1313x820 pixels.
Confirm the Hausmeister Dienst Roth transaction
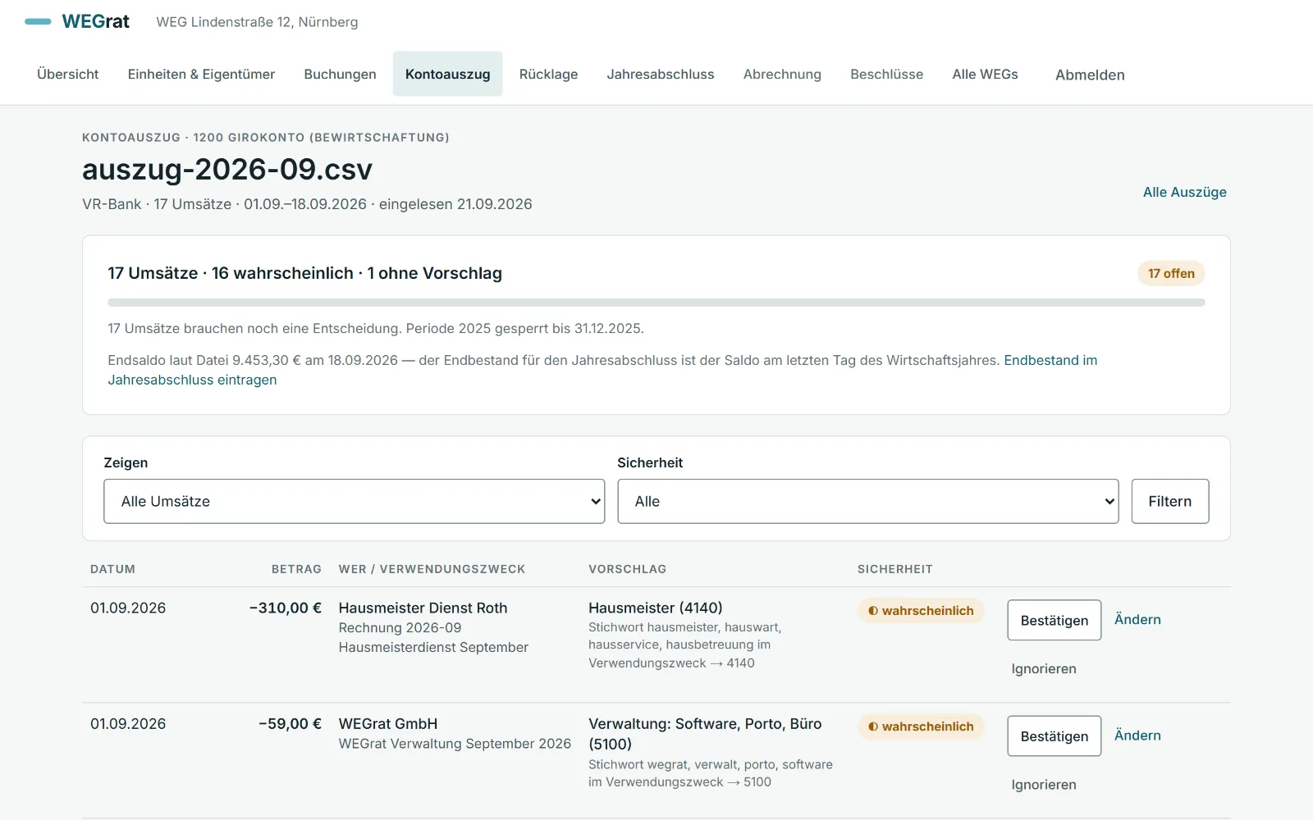pyautogui.click(x=1054, y=620)
